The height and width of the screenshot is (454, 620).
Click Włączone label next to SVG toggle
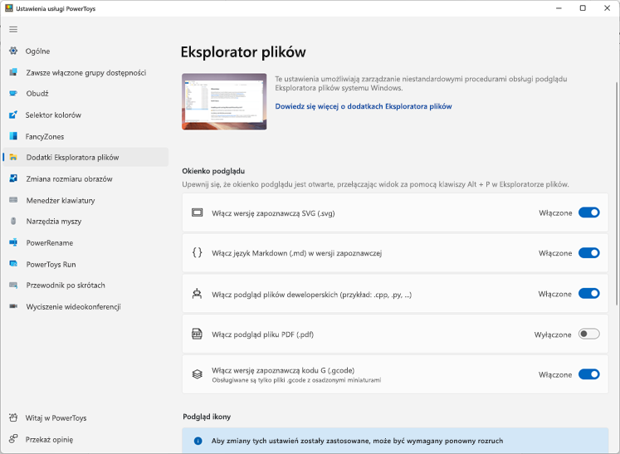(555, 213)
